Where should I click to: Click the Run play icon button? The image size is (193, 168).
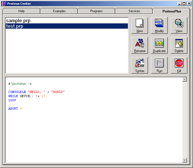159,65
